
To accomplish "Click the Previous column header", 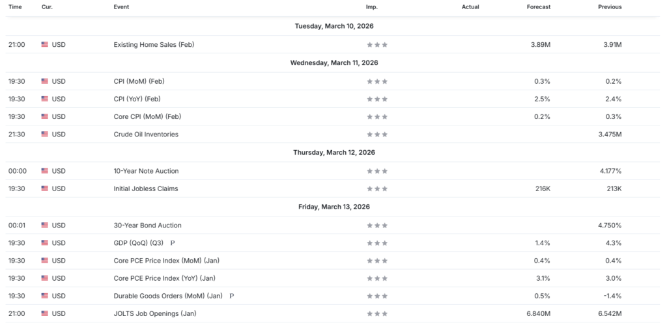I will coord(610,7).
